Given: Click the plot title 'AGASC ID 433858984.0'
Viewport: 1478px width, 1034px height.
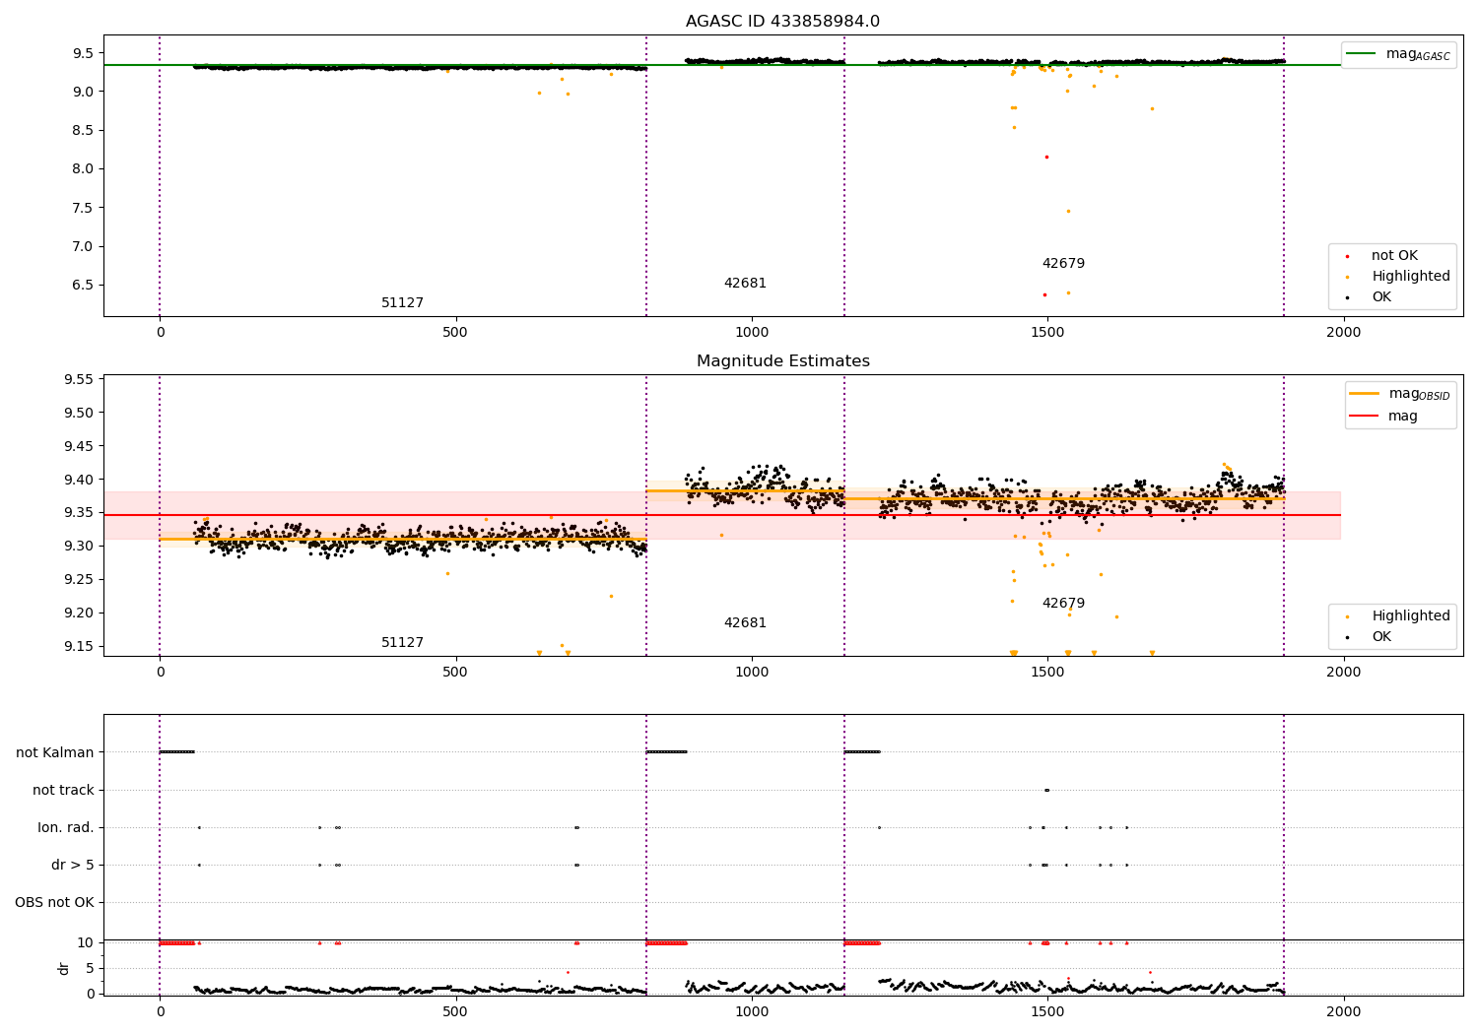Looking at the screenshot, I should [782, 22].
